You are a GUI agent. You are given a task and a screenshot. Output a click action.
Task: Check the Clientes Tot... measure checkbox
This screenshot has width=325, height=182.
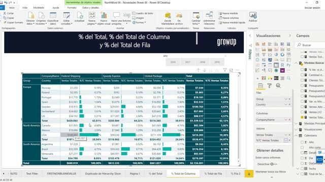302,80
